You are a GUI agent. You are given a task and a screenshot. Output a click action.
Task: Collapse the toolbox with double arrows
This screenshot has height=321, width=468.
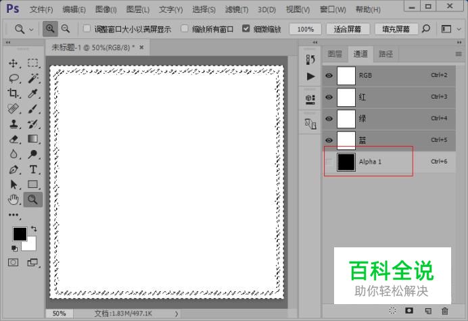click(x=8, y=43)
